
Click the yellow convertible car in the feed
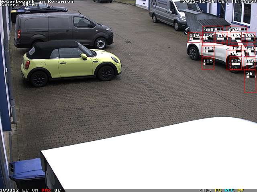70,62
